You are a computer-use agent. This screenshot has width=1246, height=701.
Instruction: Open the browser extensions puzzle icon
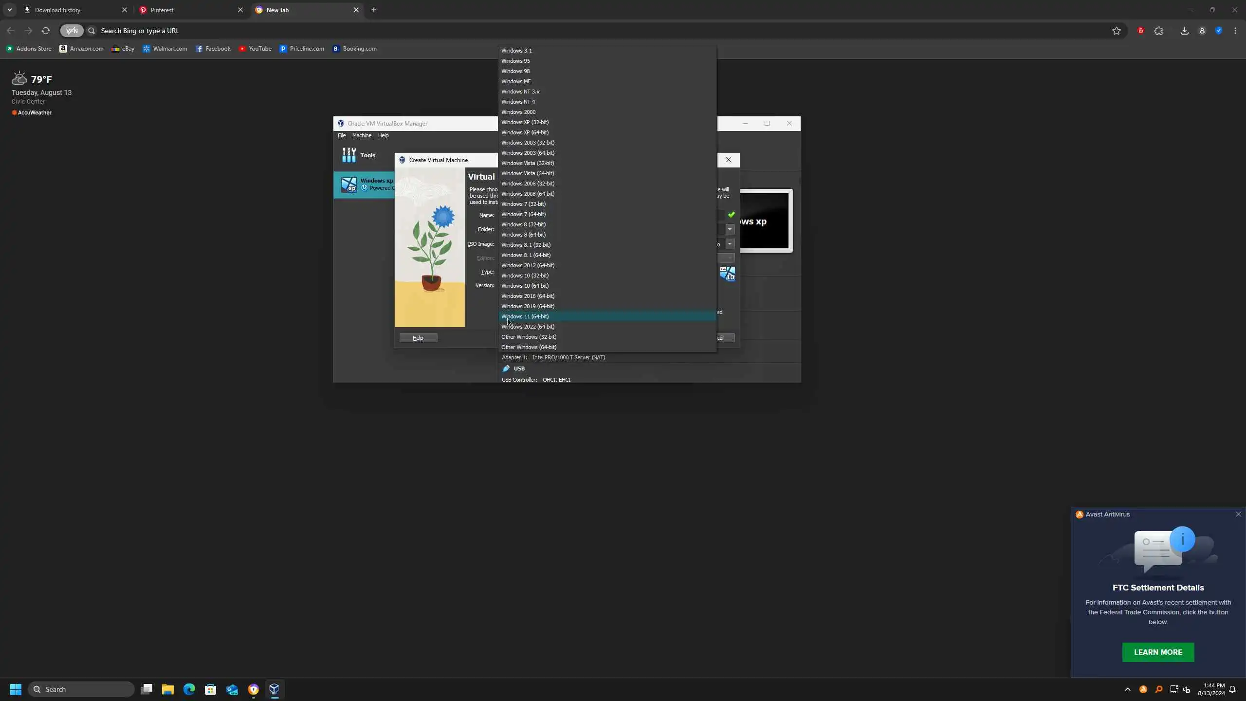(1158, 31)
